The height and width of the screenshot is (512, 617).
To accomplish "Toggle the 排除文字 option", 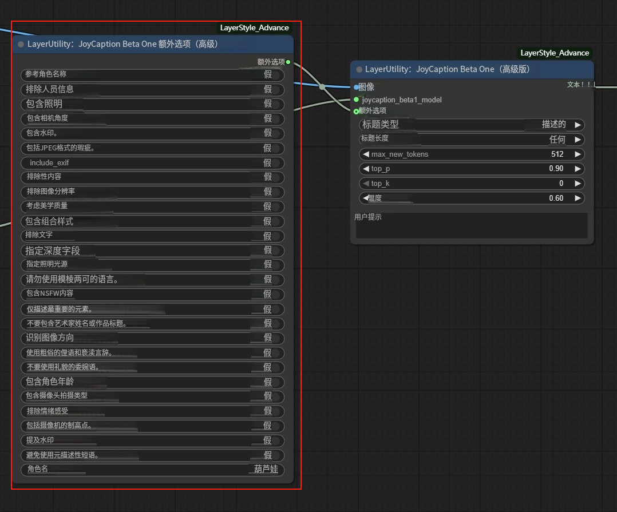I will pos(152,236).
